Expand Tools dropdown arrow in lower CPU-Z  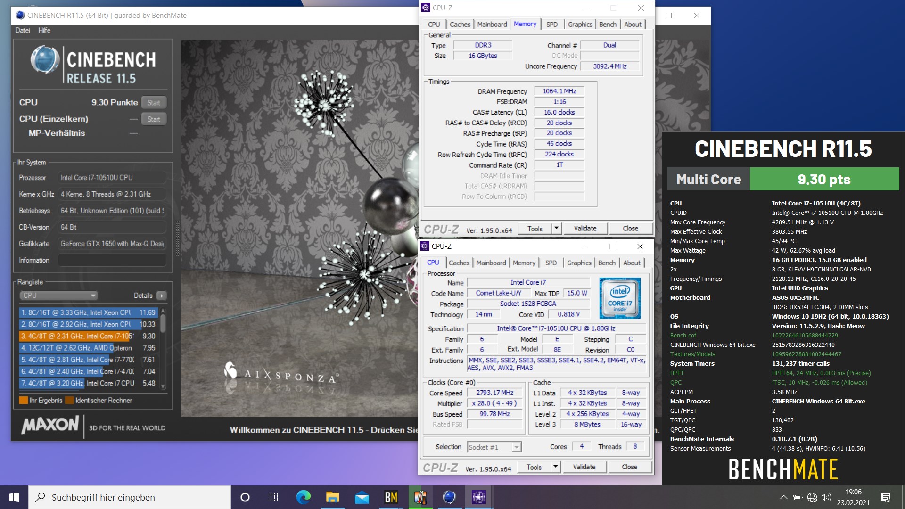coord(555,467)
